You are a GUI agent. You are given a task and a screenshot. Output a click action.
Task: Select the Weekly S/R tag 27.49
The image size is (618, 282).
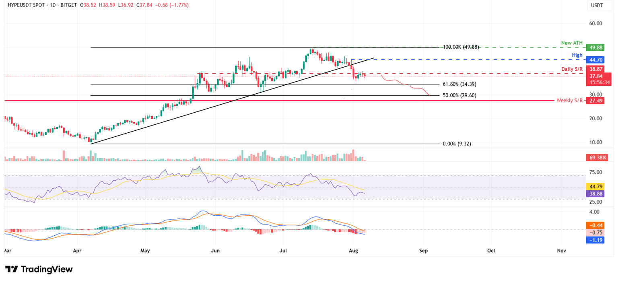595,101
